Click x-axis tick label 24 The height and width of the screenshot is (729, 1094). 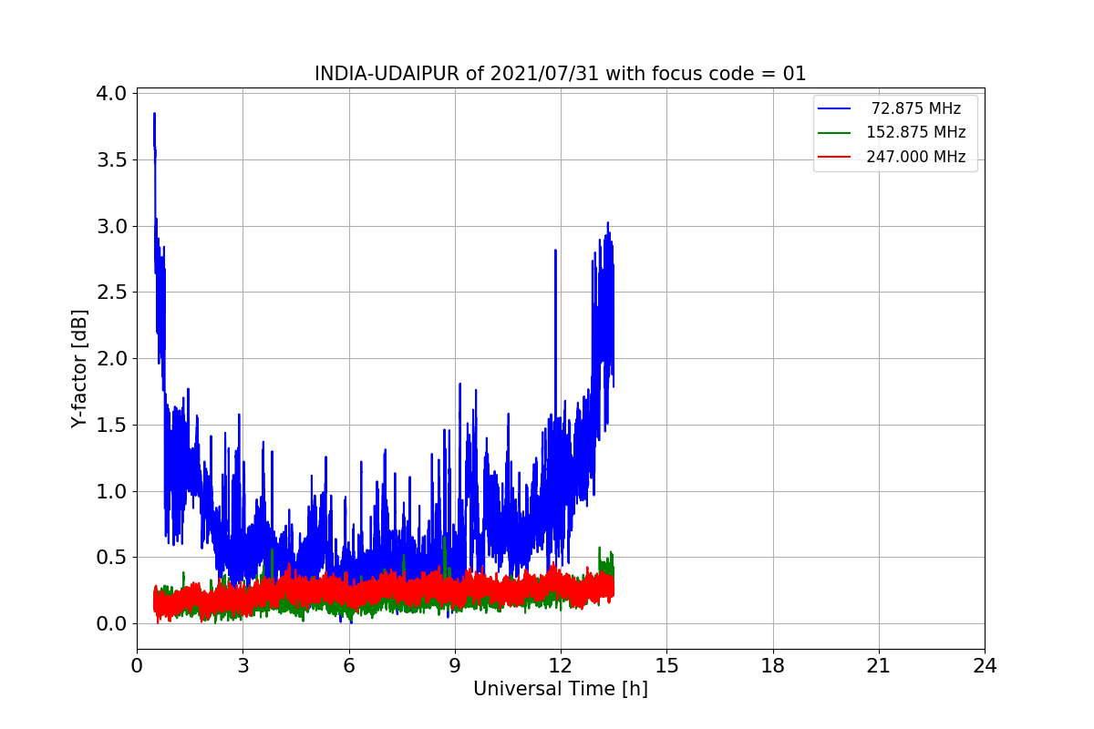point(985,666)
